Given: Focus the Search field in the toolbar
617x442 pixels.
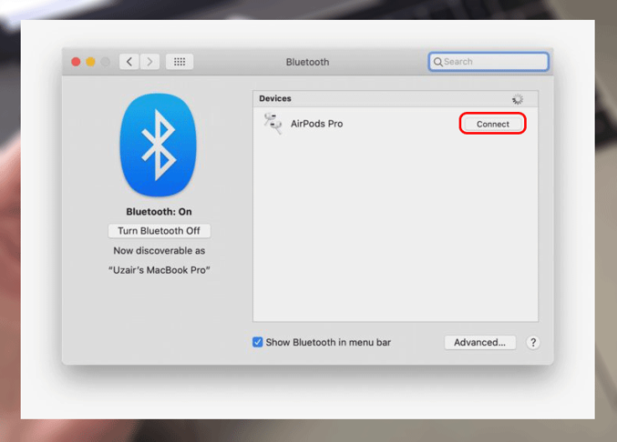Looking at the screenshot, I should pyautogui.click(x=488, y=62).
